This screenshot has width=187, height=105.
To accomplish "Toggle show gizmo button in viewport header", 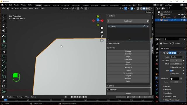I will (x=126, y=8).
